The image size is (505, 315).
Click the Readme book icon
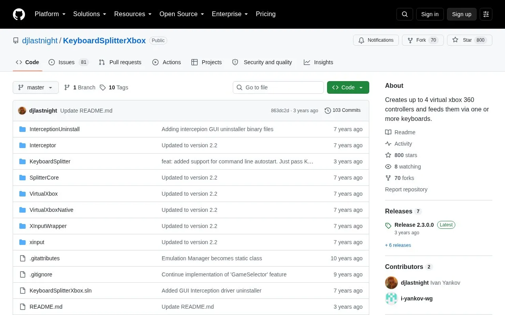(388, 132)
